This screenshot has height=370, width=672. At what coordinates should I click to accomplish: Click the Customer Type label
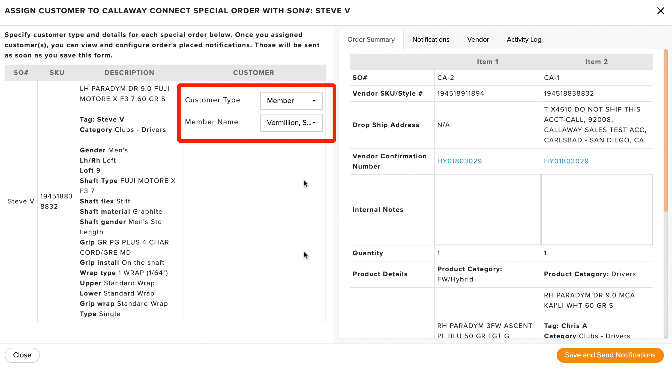[x=212, y=100]
